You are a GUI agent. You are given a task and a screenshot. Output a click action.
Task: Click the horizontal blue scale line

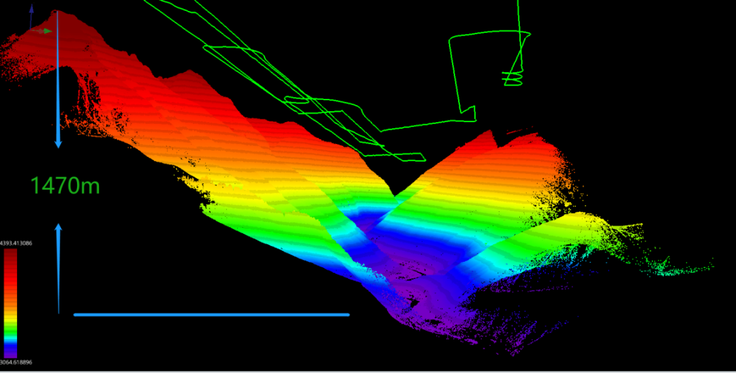coord(211,314)
